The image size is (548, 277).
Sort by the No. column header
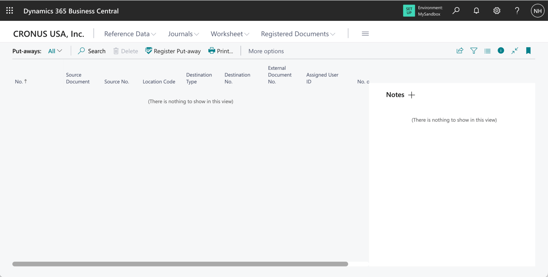pos(21,81)
